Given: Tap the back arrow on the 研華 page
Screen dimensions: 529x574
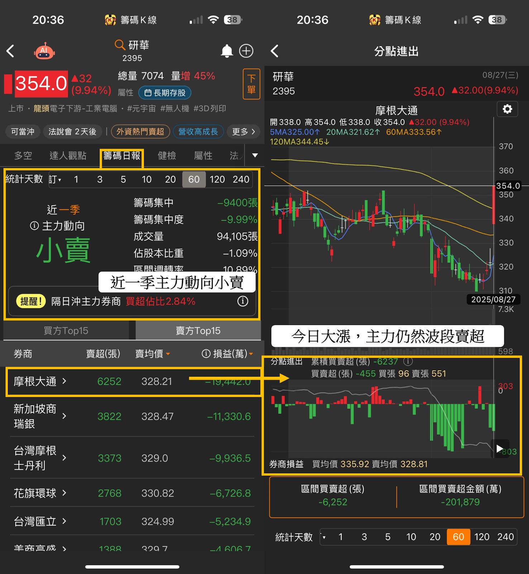Looking at the screenshot, I should click(11, 51).
